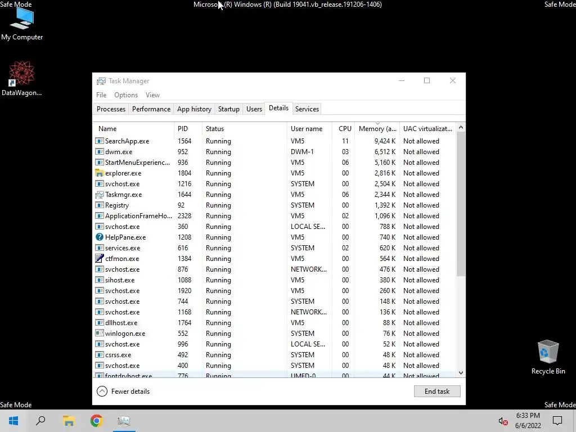Open the Options menu
Image resolution: width=576 pixels, height=432 pixels.
point(126,94)
